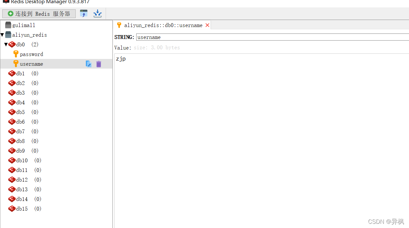Screen dimensions: 409x228
Task: Open the db9 database
Action: (x=20, y=151)
